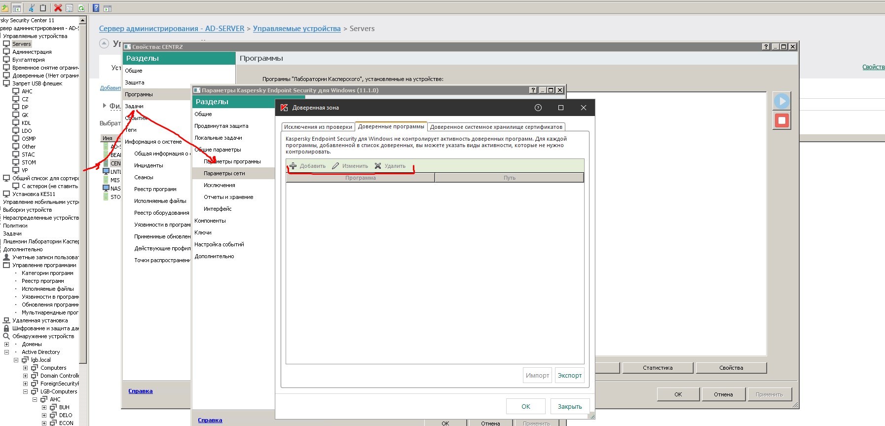Click the Добавить (add) toolbar button

coord(307,166)
